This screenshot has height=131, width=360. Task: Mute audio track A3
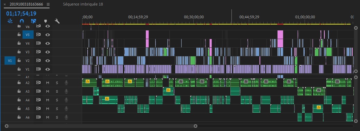click(x=47, y=91)
